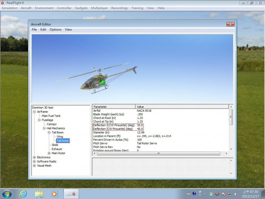The width and height of the screenshot is (265, 199).
Task: Open the Windows Start menu
Action: [x=7, y=194]
